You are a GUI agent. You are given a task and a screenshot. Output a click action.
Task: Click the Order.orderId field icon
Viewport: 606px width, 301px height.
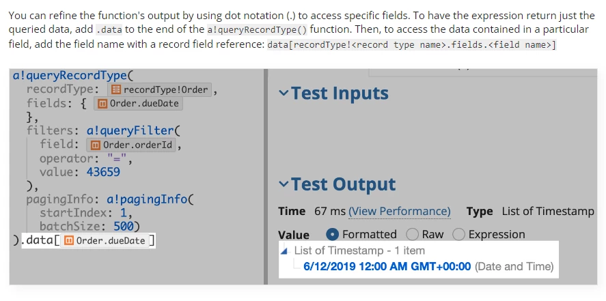pyautogui.click(x=95, y=145)
